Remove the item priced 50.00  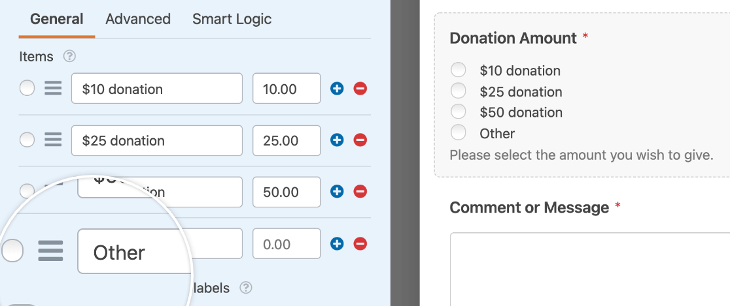coord(360,191)
